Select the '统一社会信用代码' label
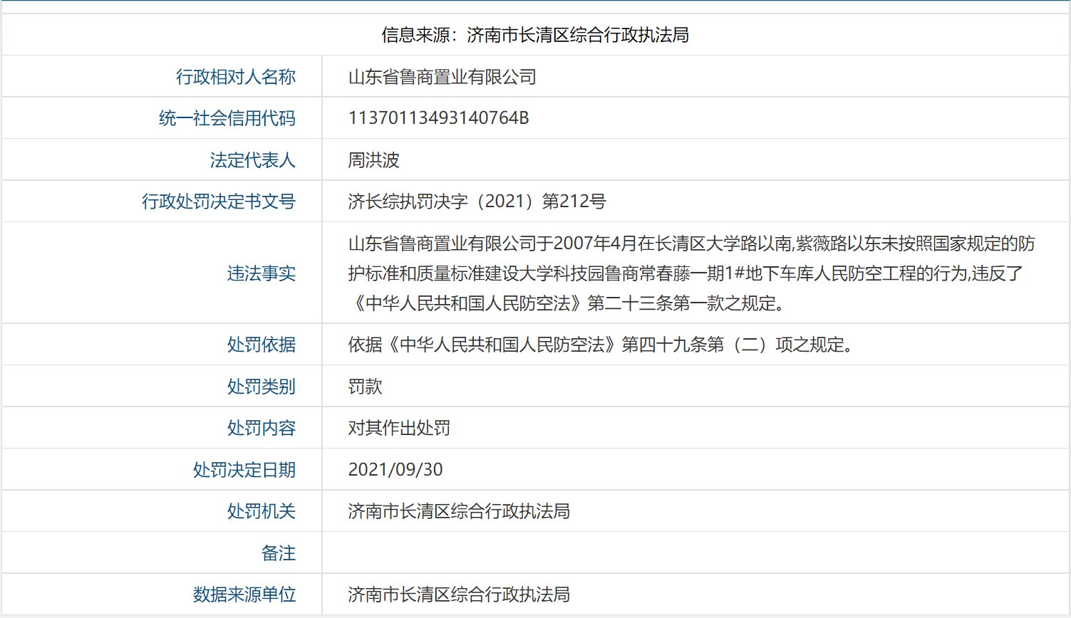 coord(227,118)
